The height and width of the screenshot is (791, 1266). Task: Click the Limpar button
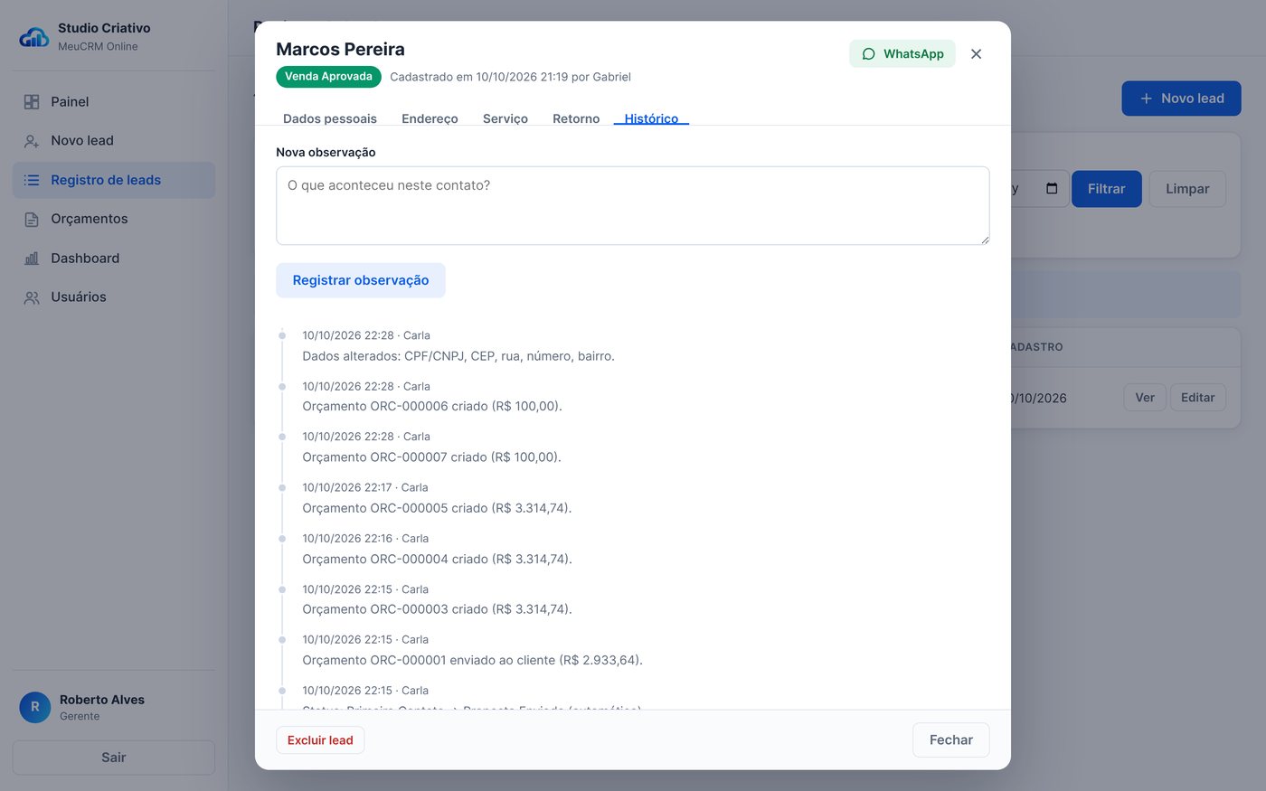pos(1187,189)
